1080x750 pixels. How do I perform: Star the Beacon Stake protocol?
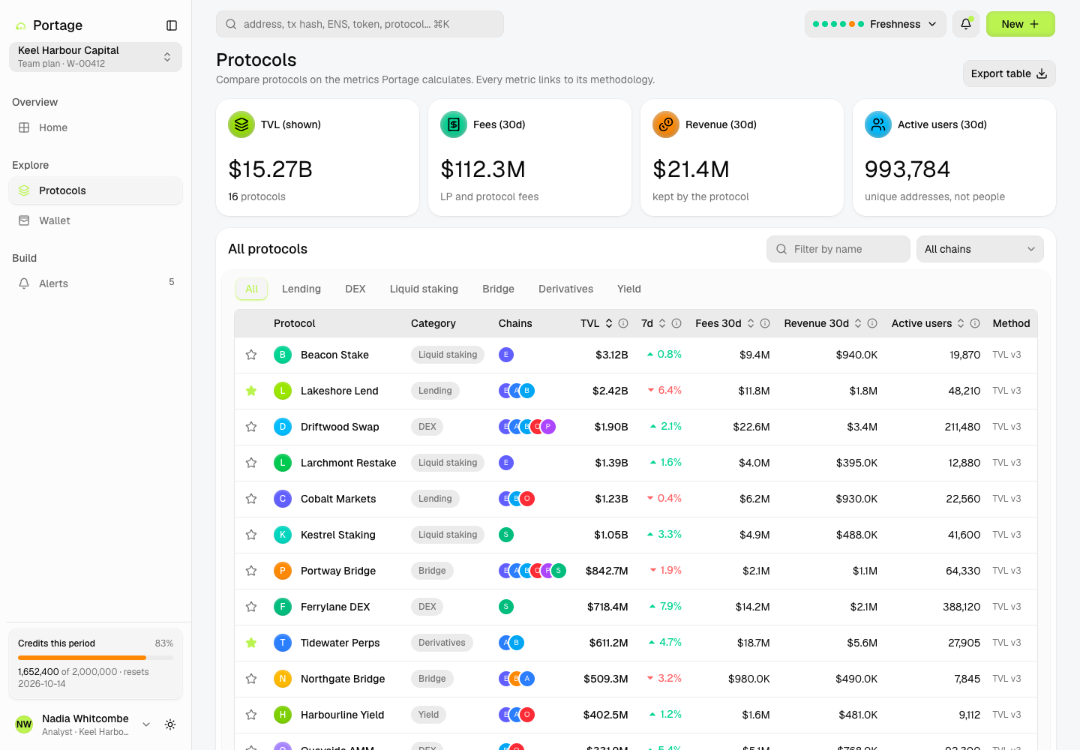click(x=251, y=355)
